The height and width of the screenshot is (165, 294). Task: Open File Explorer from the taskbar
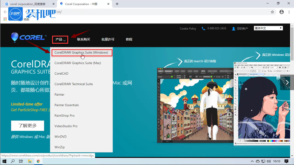pos(30,161)
